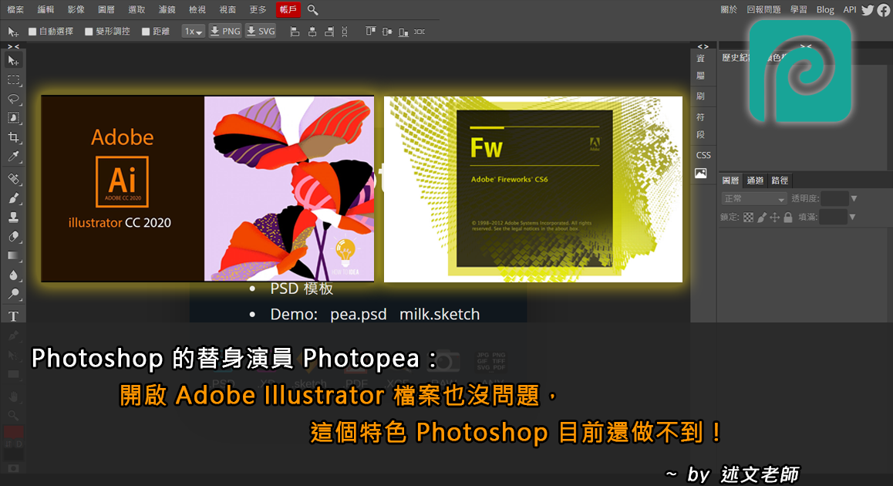
Task: Enable the 距離 checkbox
Action: [146, 32]
